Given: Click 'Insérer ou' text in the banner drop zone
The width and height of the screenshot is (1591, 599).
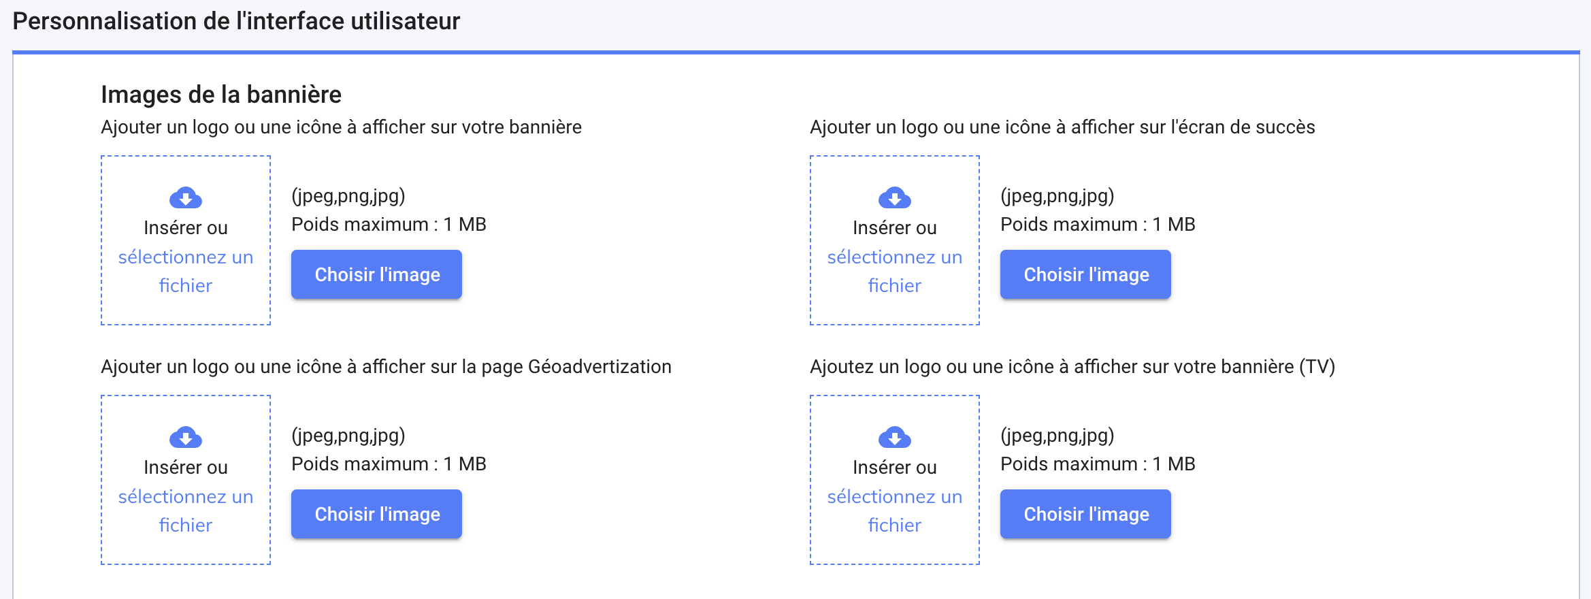Looking at the screenshot, I should tap(185, 228).
